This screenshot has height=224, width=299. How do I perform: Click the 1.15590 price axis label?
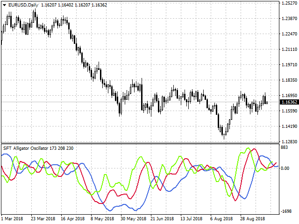[x=289, y=111]
